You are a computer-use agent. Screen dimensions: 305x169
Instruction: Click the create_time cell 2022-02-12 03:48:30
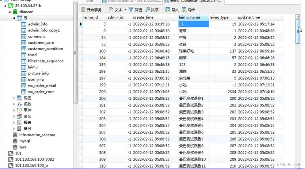(155, 31)
